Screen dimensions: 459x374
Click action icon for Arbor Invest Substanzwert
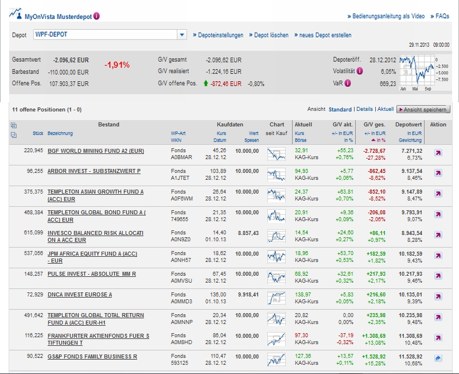(x=438, y=173)
